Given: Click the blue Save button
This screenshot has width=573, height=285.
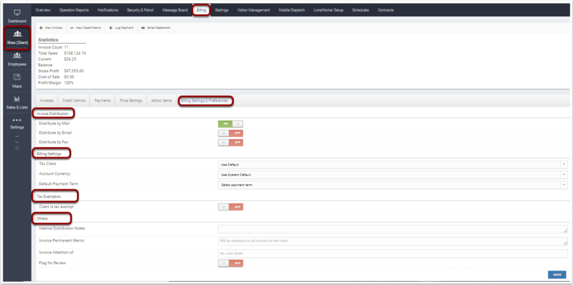Looking at the screenshot, I should tap(557, 275).
